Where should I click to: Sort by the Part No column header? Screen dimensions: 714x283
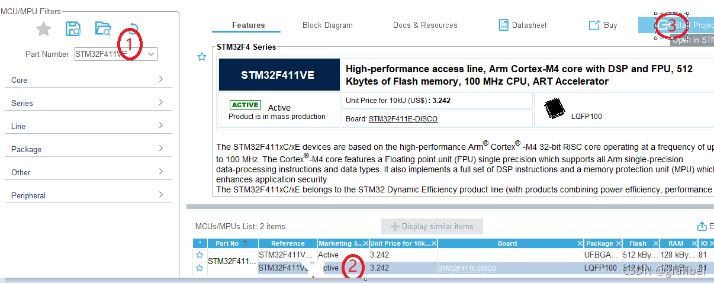(x=232, y=243)
